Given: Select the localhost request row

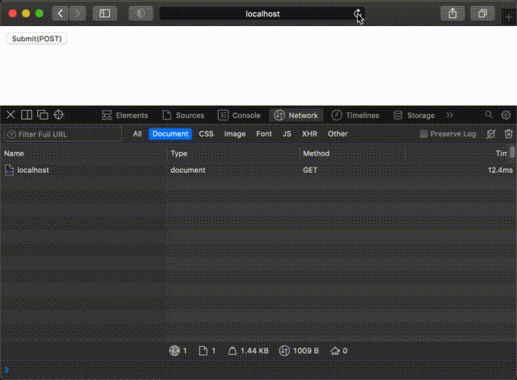Looking at the screenshot, I should [x=258, y=171].
